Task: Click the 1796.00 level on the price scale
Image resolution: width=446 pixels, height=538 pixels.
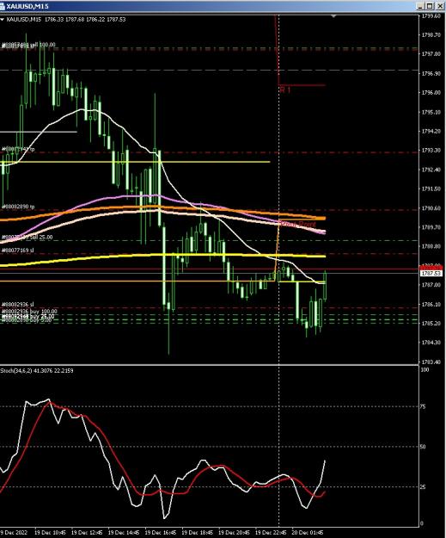Action: pos(431,93)
